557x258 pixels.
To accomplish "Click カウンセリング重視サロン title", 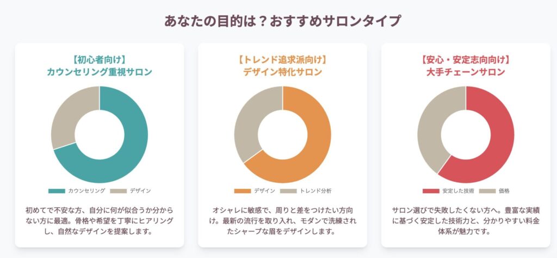I will pos(100,72).
